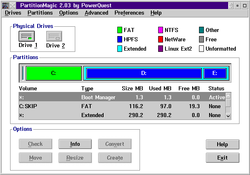This screenshot has width=250, height=175.
Task: Click the Info button
Action: click(75, 144)
